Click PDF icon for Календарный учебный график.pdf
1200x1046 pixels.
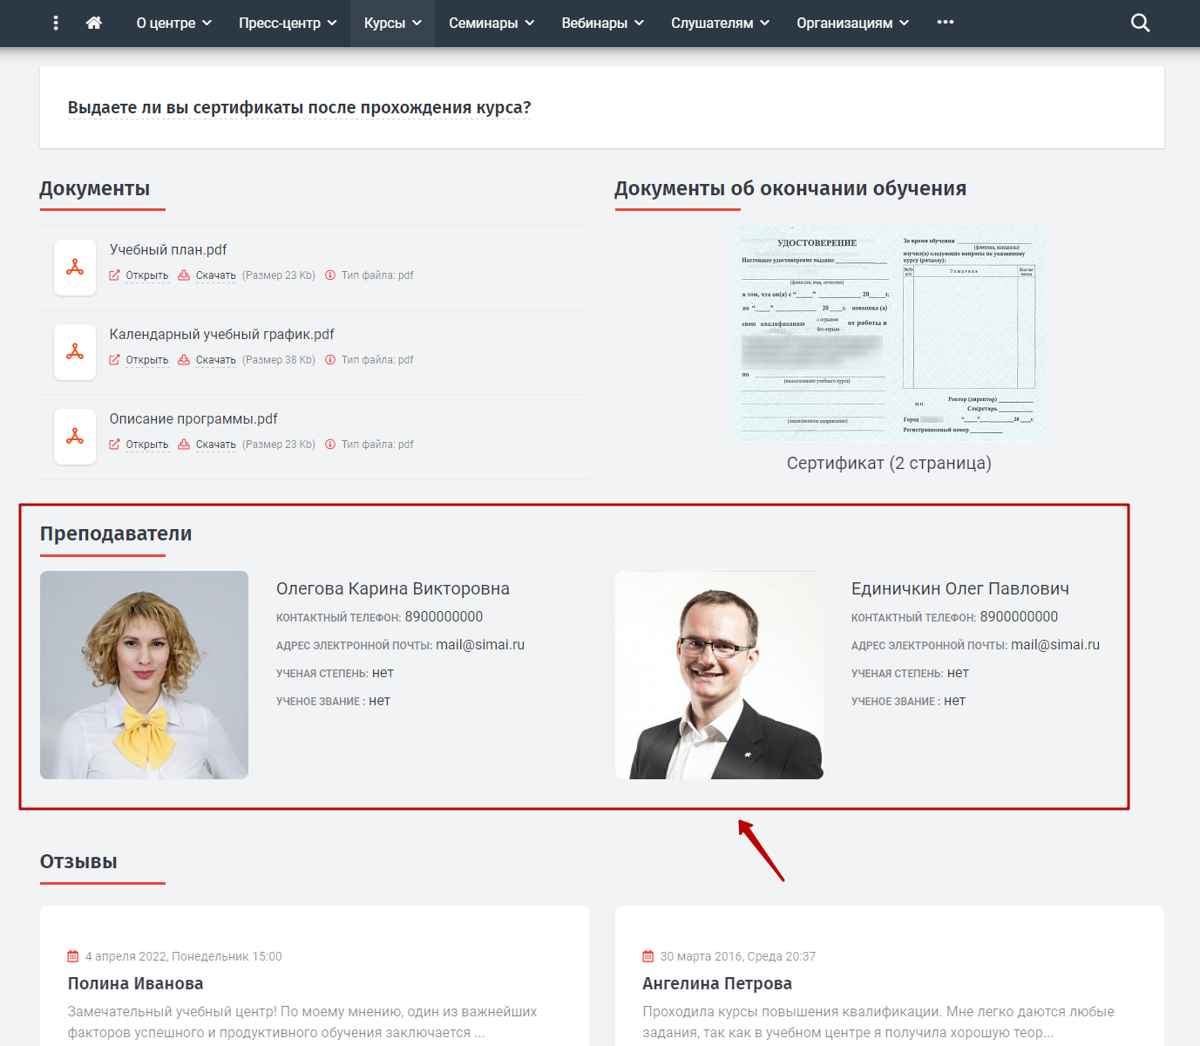tap(75, 352)
